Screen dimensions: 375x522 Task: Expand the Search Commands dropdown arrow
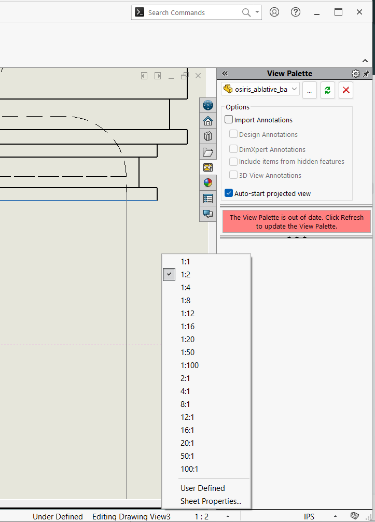tap(257, 12)
